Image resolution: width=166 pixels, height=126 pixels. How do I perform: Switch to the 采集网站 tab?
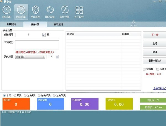click(x=11, y=24)
